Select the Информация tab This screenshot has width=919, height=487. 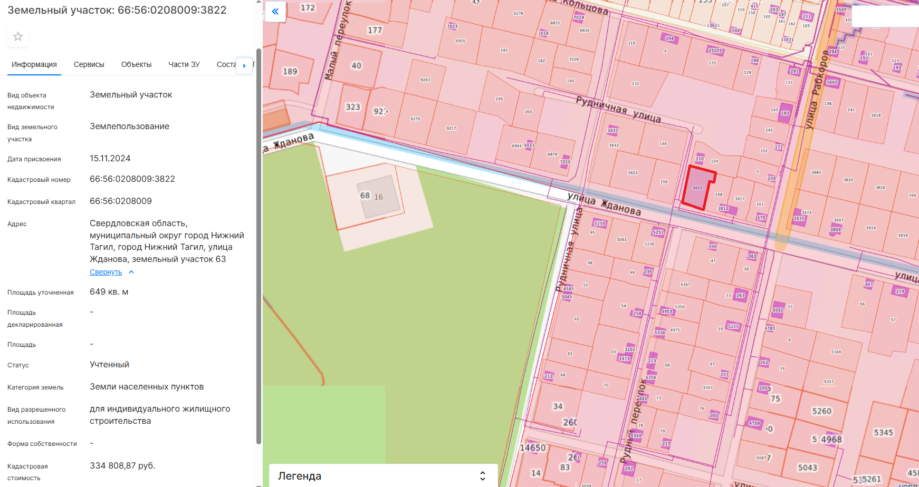click(34, 64)
